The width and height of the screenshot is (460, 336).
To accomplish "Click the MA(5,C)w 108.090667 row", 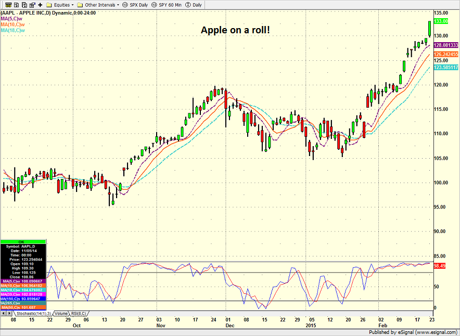I will [23, 281].
